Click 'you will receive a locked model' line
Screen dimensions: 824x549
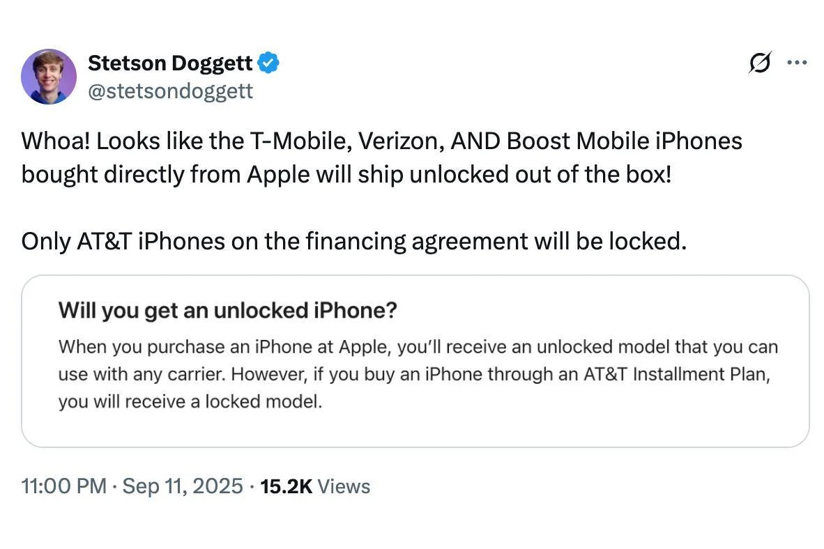click(190, 402)
